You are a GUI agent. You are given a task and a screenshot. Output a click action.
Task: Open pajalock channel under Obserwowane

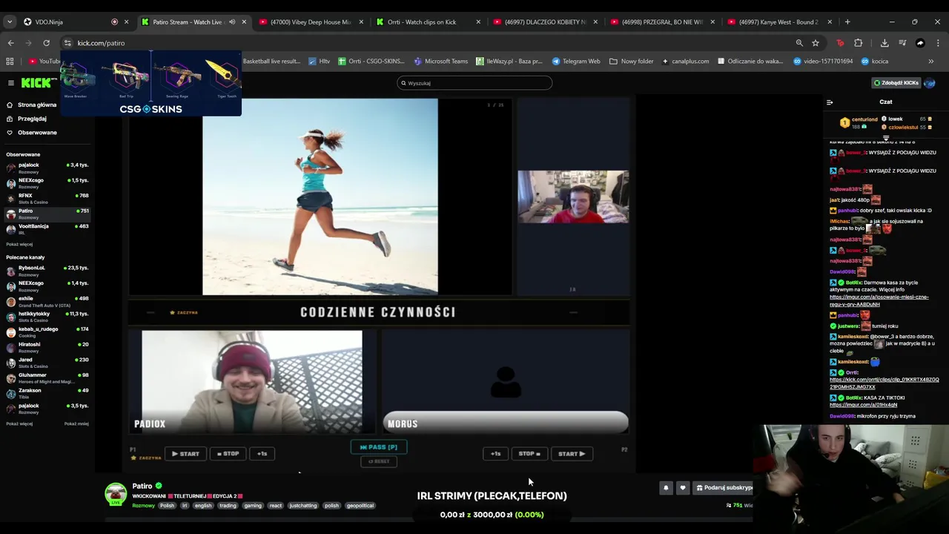[x=47, y=168]
